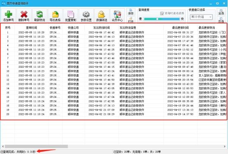This screenshot has width=228, height=154.
Task: Click dispatch time 2022-04-03 17:36:13 in row 18
Action: pos(101,106)
